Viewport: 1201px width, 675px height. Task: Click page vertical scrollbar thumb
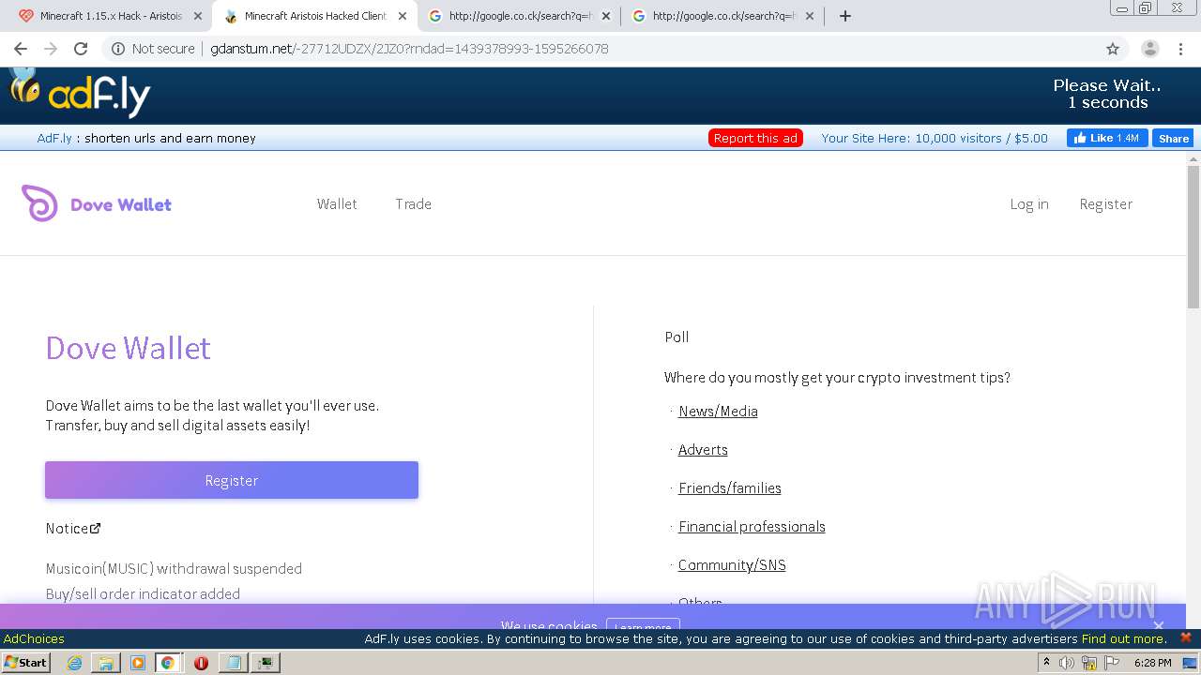click(1193, 236)
